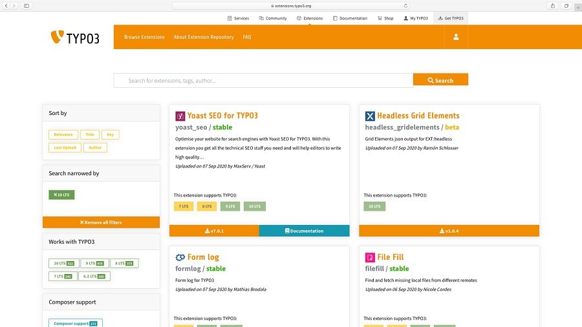Open File Fill extension title

391,257
